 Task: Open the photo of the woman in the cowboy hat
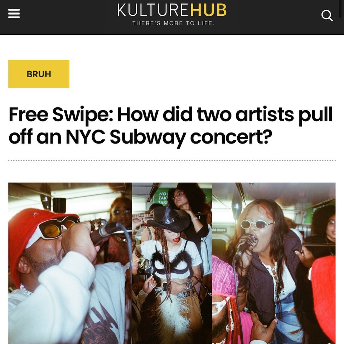point(172,263)
